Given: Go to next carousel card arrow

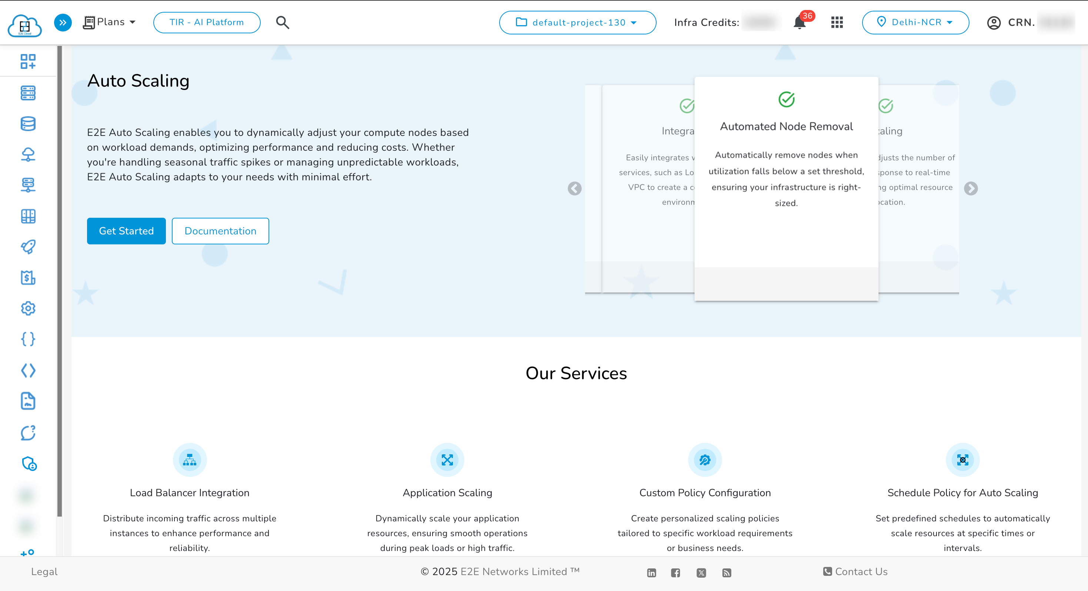Looking at the screenshot, I should [x=971, y=188].
